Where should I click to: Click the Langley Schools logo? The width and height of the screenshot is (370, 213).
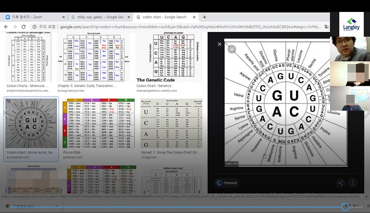[x=351, y=24]
